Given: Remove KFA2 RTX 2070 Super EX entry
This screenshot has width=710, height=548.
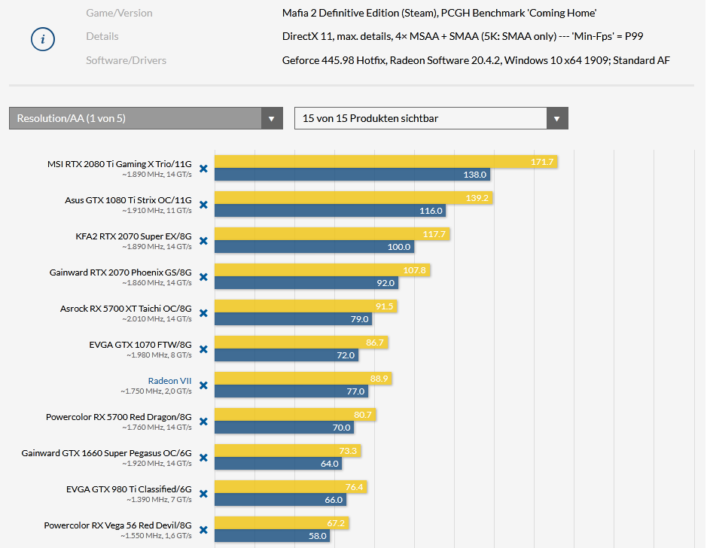Looking at the screenshot, I should coord(204,241).
